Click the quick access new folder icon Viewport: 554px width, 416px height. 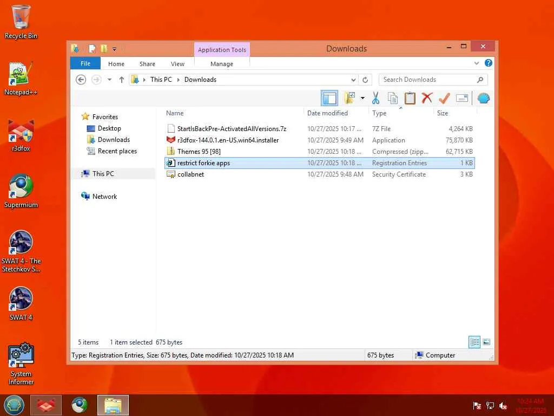tap(104, 49)
